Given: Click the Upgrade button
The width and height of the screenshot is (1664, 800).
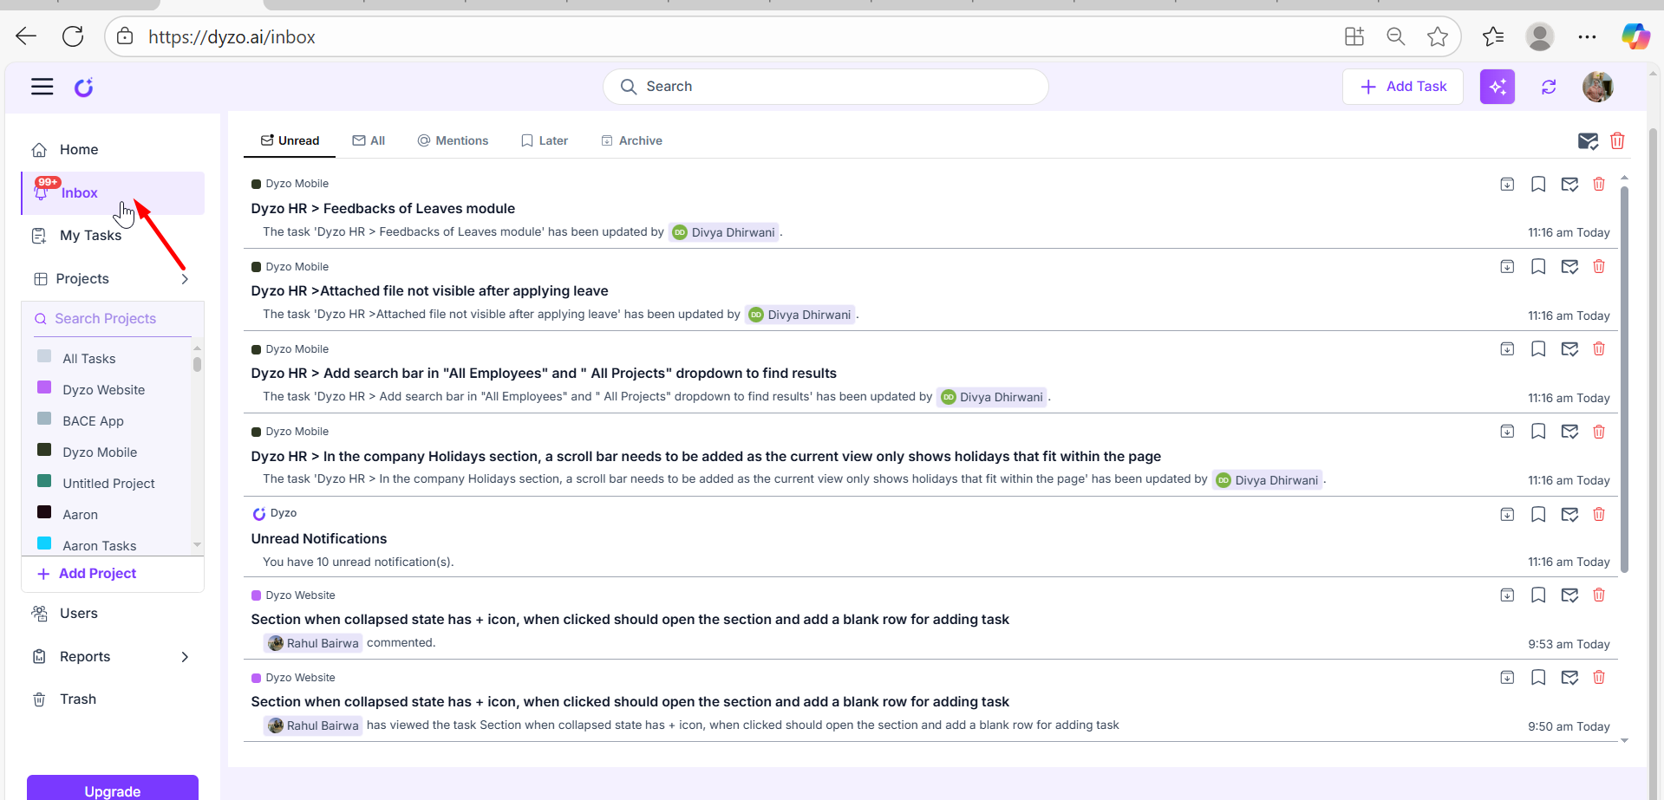Looking at the screenshot, I should [x=113, y=789].
